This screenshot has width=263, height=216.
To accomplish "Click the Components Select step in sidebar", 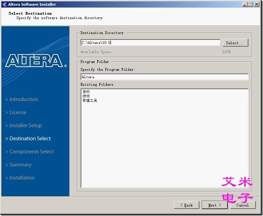I will pyautogui.click(x=30, y=152).
